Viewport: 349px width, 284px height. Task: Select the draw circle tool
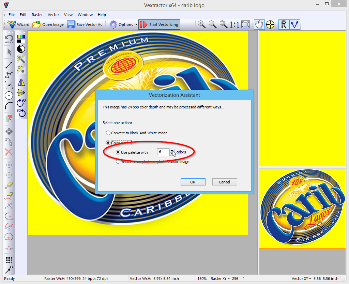click(x=9, y=96)
